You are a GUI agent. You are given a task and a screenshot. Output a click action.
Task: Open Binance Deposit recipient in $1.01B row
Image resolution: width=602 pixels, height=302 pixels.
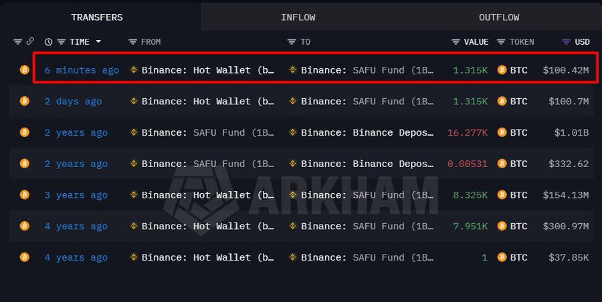point(367,133)
